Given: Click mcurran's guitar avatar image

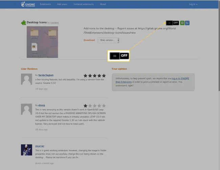Looking at the screenshot, I should (26, 150).
